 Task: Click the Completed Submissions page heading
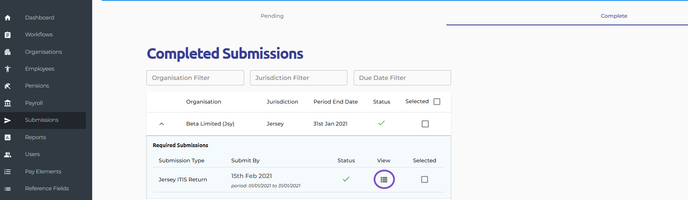point(225,54)
